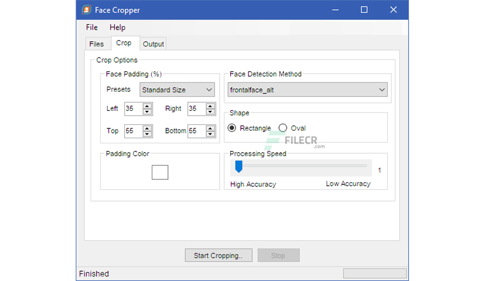The image size is (486, 281).
Task: Open the Face Detection Method dropdown
Action: [308, 90]
